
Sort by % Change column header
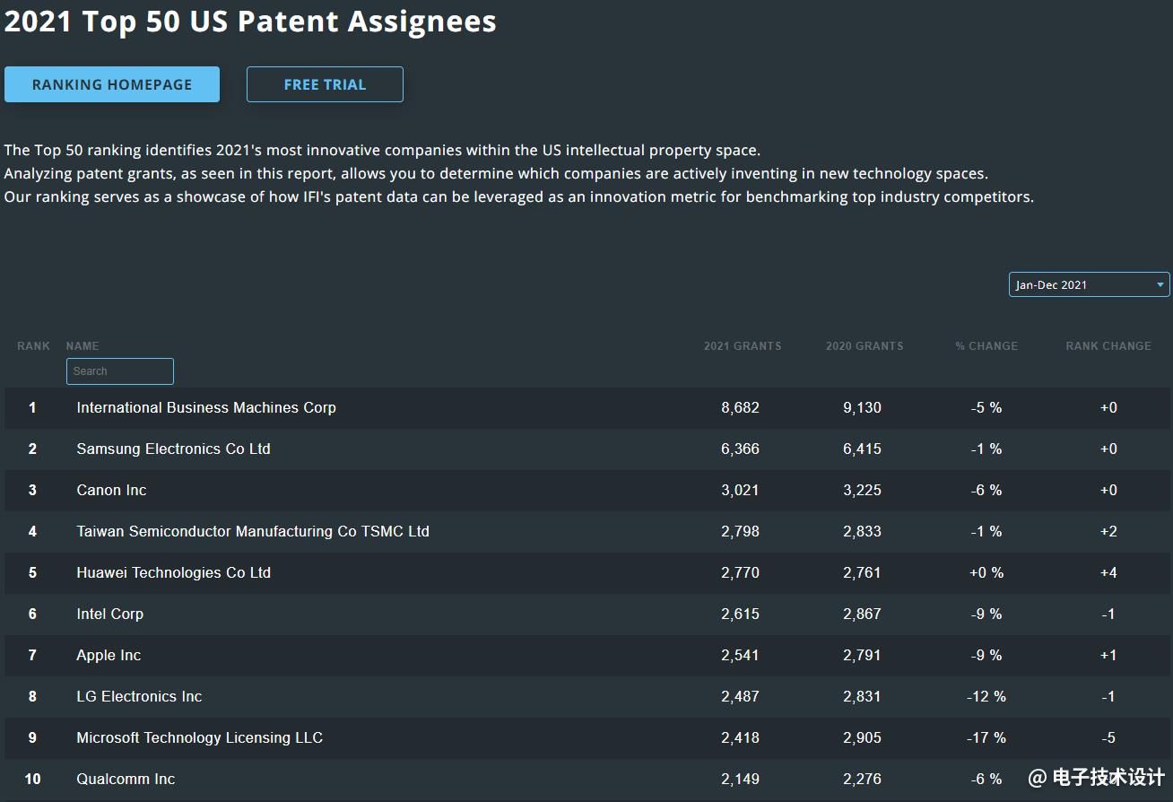(986, 346)
